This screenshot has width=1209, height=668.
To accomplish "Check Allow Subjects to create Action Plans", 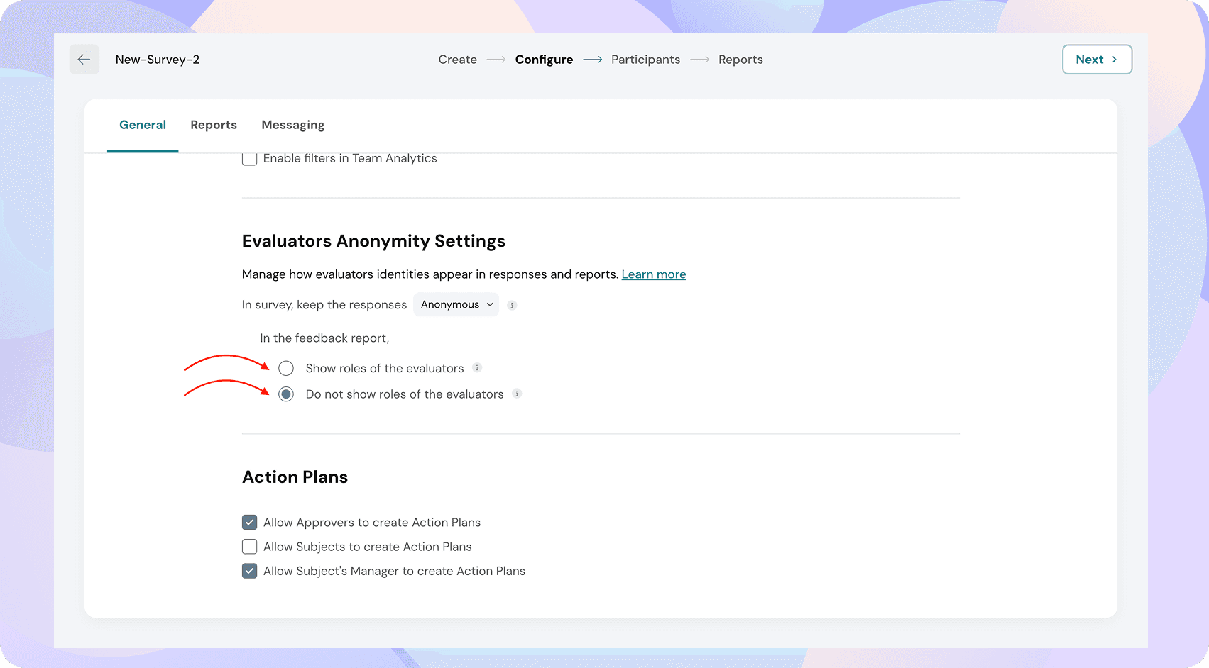I will click(249, 547).
